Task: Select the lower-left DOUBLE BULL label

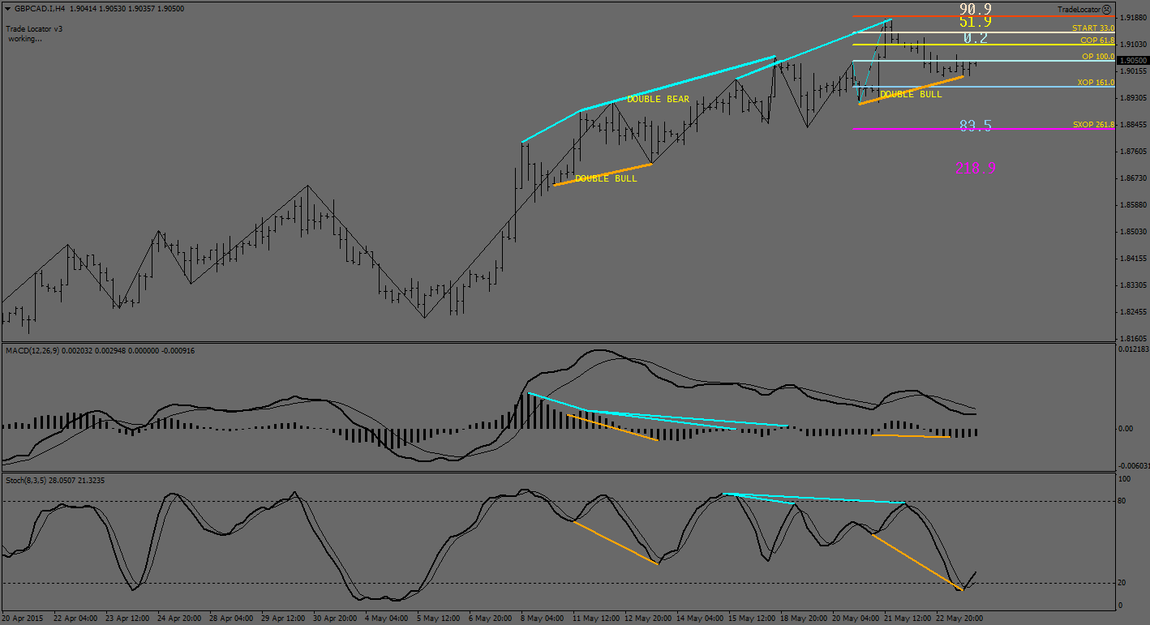Action: (x=606, y=178)
